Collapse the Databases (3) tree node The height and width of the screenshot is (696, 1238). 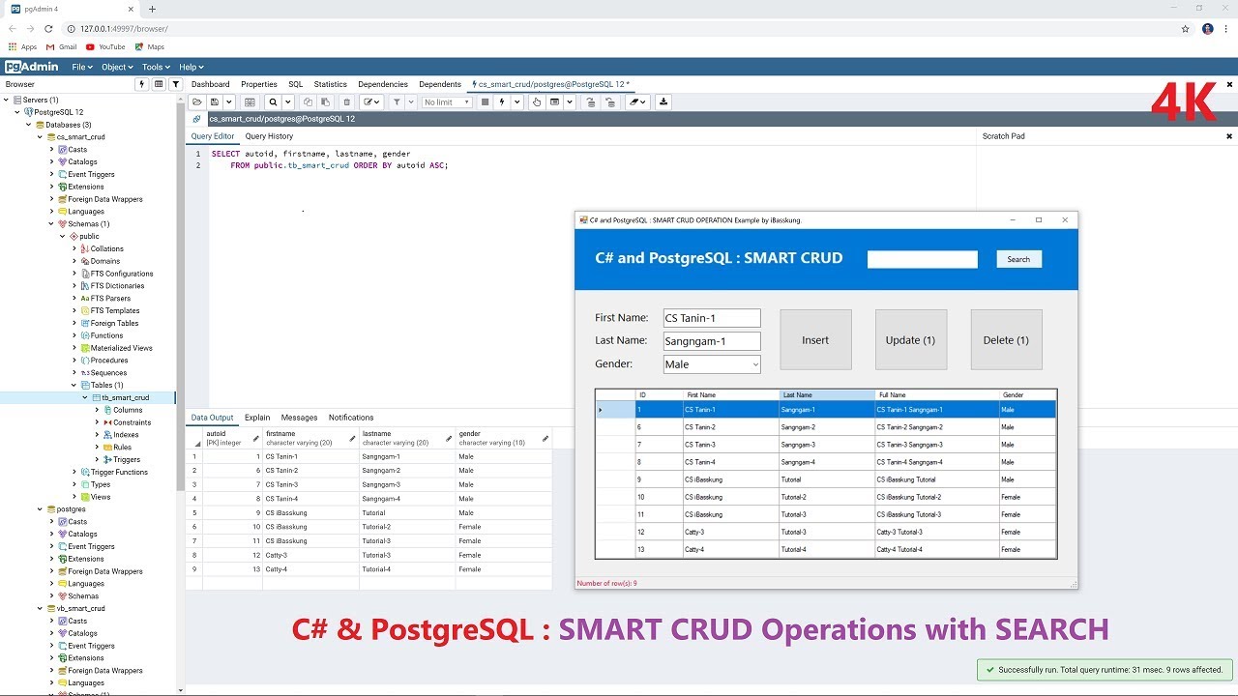29,125
